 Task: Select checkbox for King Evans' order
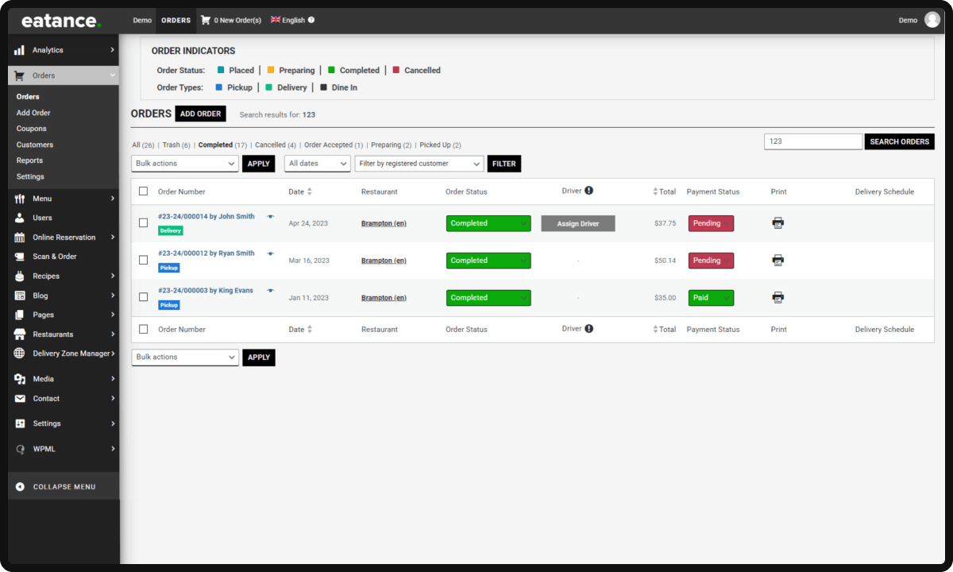[143, 297]
